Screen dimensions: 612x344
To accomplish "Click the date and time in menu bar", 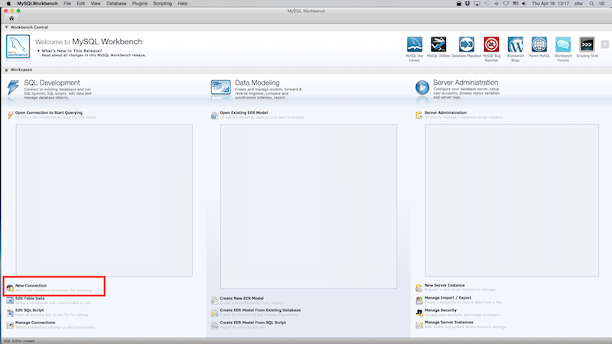I will coord(550,4).
